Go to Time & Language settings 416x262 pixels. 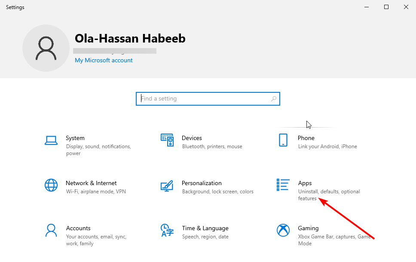[x=205, y=228]
